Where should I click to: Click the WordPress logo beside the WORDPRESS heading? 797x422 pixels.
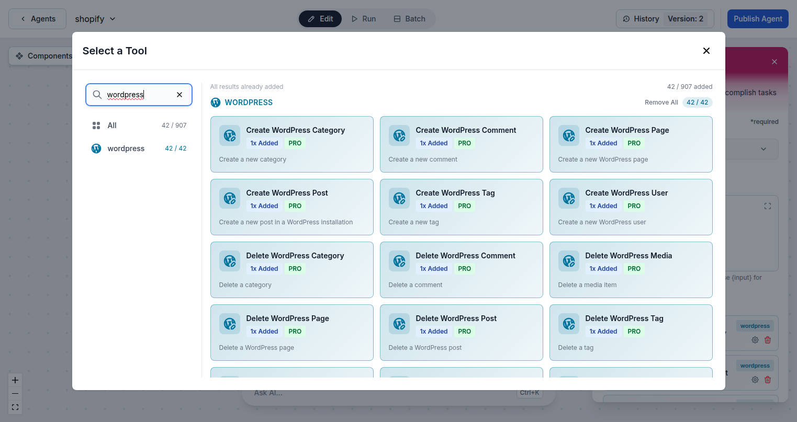click(x=216, y=102)
